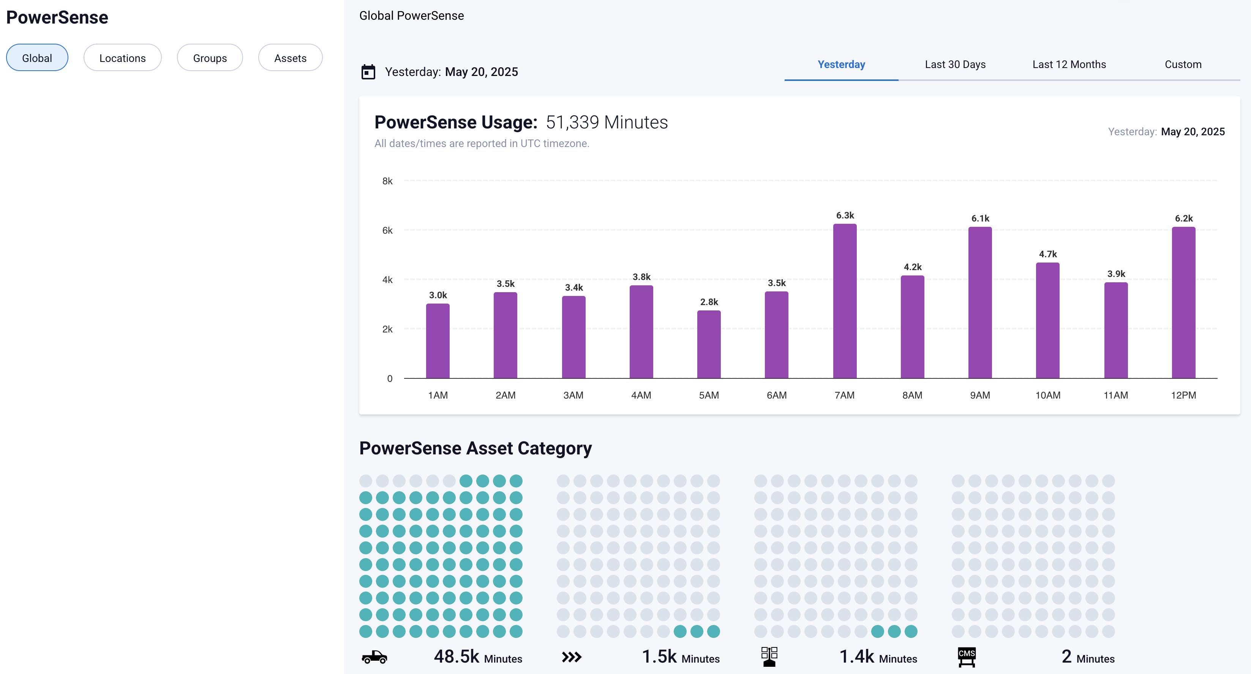Select the Groups filter pill
This screenshot has width=1251, height=674.
[210, 58]
